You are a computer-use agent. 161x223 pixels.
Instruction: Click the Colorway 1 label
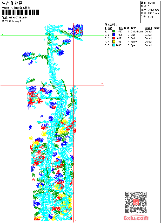point(15,21)
